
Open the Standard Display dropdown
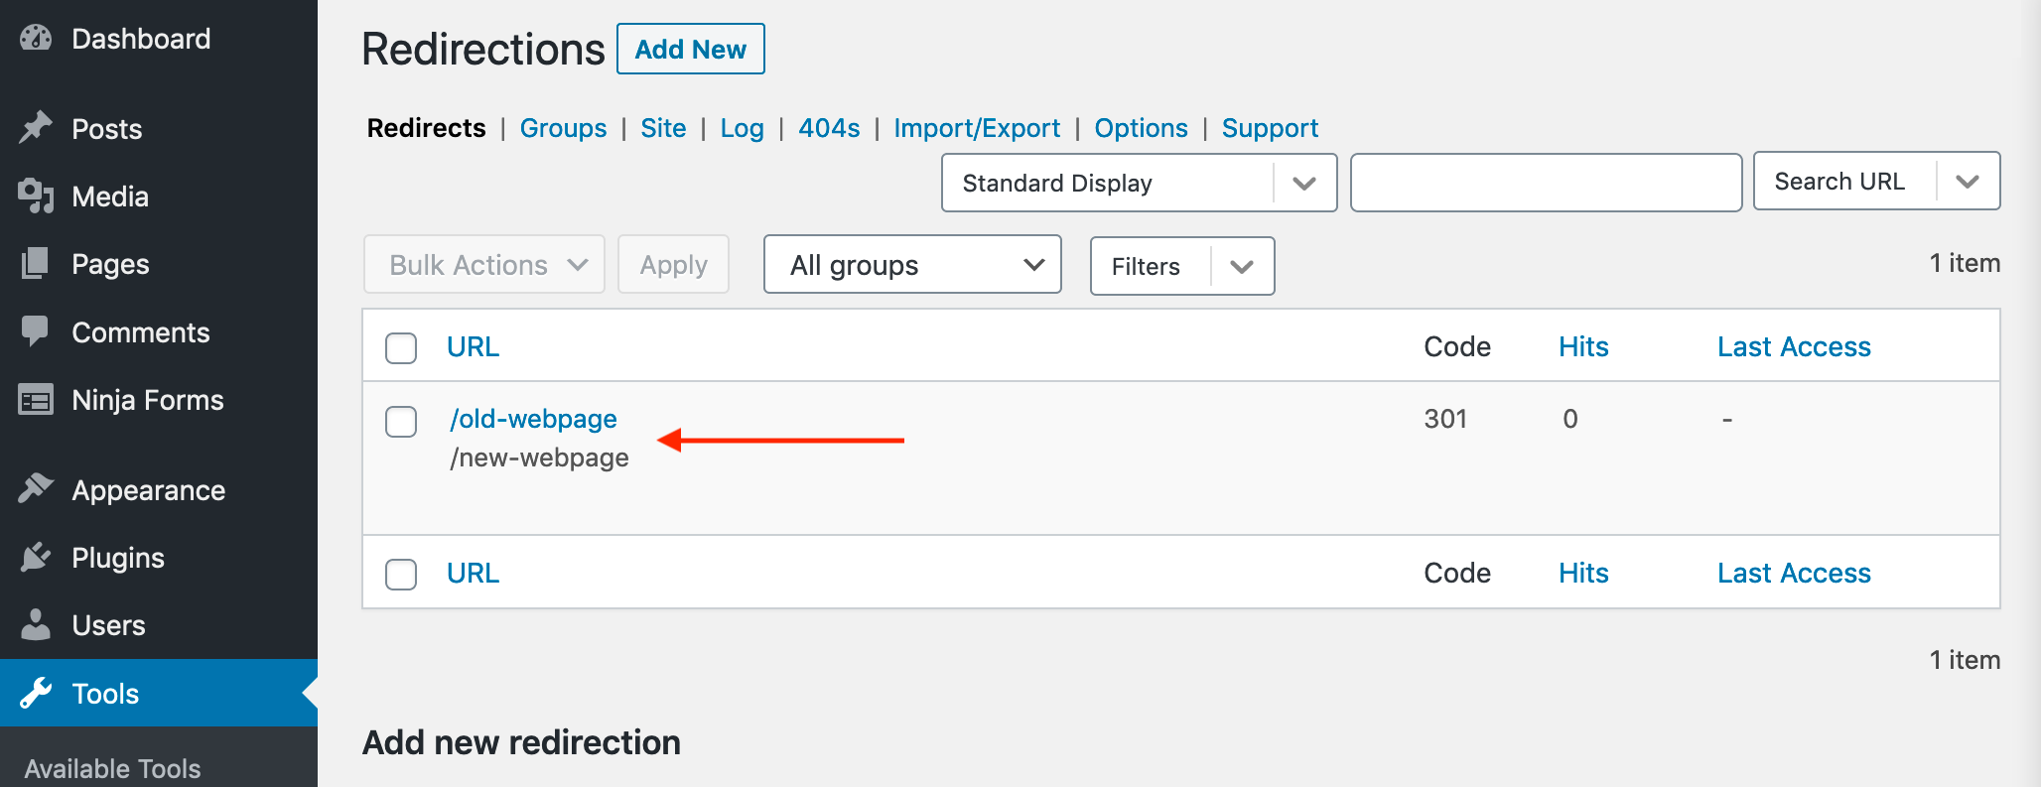[x=1139, y=183]
